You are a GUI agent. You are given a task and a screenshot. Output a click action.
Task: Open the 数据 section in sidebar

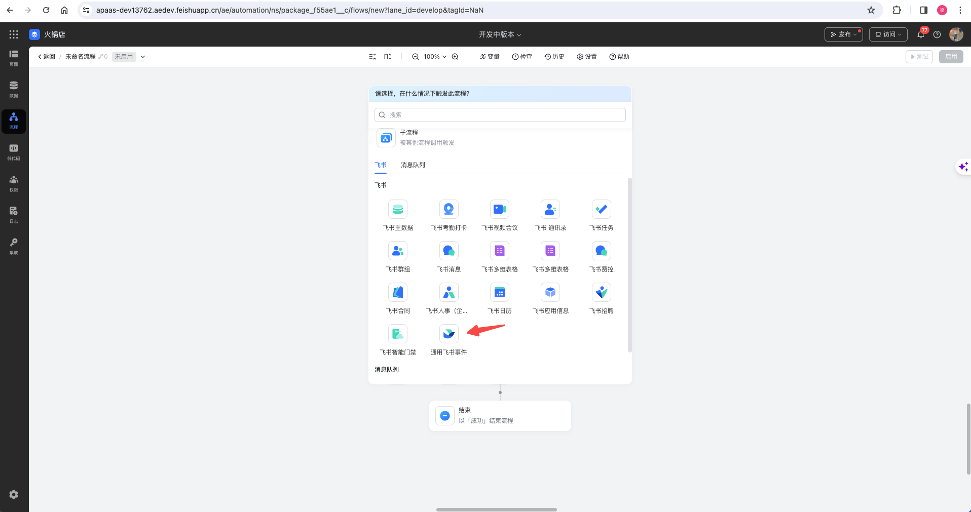14,90
